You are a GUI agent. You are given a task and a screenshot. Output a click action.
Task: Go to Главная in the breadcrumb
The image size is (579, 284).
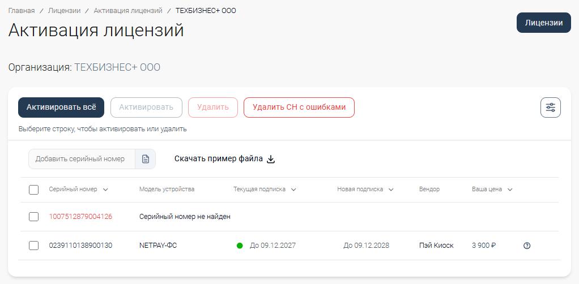[22, 11]
